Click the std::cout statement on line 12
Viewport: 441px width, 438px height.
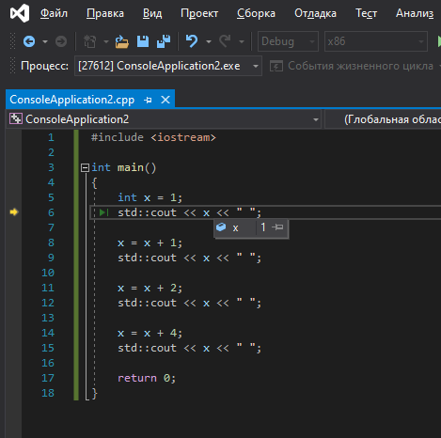click(x=189, y=303)
